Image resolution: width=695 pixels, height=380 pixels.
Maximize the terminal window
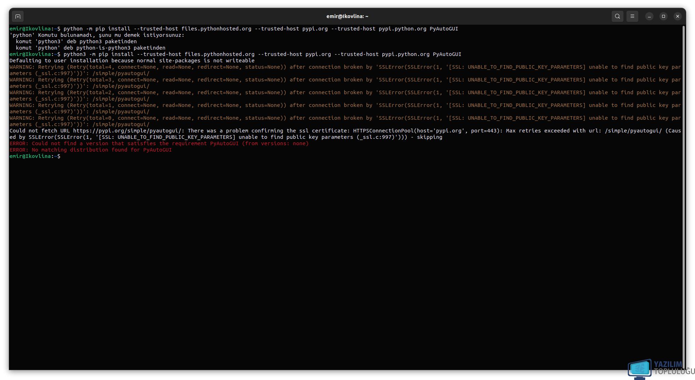(664, 16)
